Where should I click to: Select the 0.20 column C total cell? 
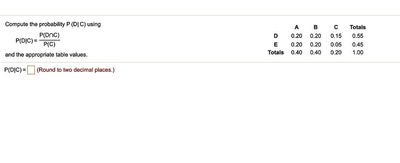336,52
